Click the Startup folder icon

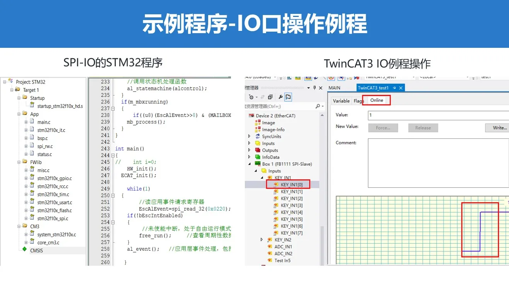click(x=25, y=98)
